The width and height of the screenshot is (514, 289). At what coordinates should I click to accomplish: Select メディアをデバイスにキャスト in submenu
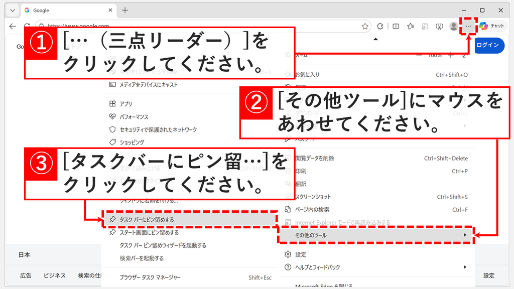point(190,84)
